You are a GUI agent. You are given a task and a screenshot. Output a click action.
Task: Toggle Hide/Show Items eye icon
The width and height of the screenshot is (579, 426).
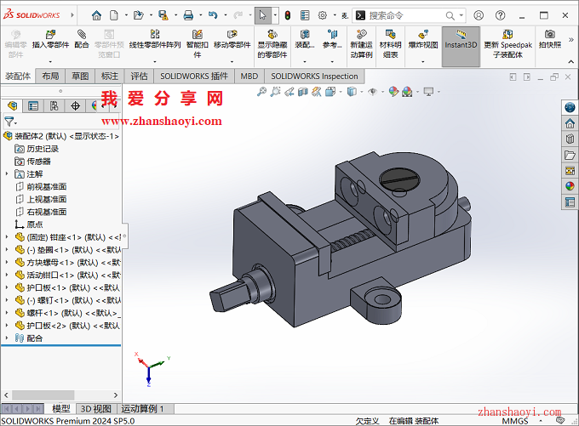(x=371, y=92)
